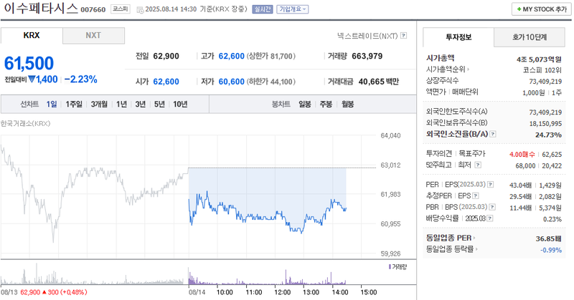Select 1일 line chart period
574x300 pixels.
52,105
